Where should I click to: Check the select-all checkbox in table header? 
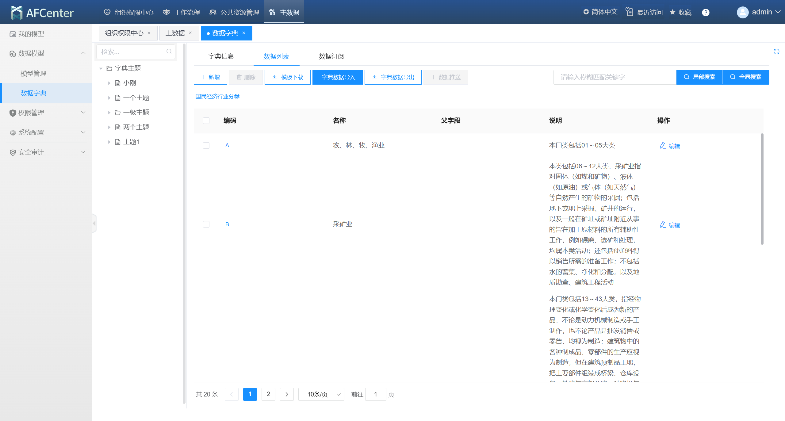[206, 121]
